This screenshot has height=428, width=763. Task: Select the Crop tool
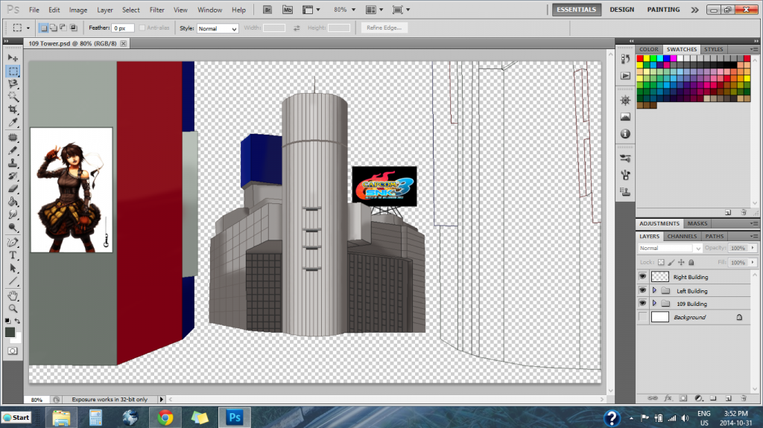pos(13,110)
